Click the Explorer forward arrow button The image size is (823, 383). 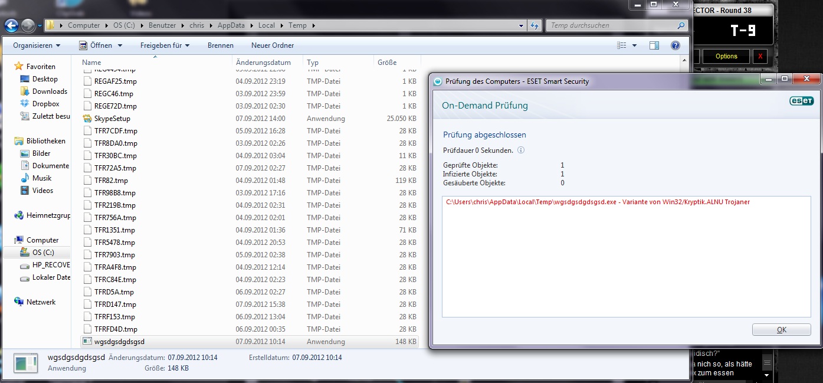(x=28, y=25)
